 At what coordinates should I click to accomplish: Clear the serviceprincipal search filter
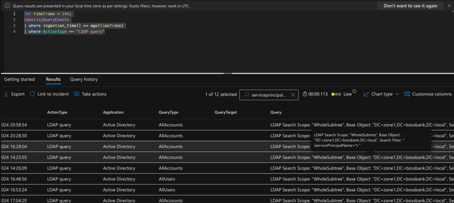tap(293, 94)
